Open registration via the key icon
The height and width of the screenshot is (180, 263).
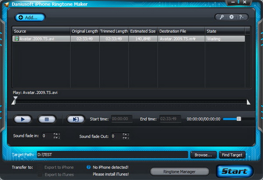click(221, 17)
